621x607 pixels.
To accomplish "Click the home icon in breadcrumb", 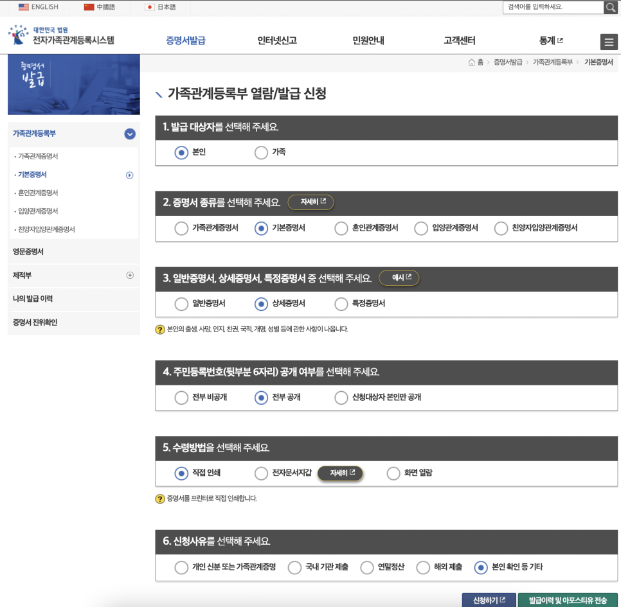I will [471, 62].
